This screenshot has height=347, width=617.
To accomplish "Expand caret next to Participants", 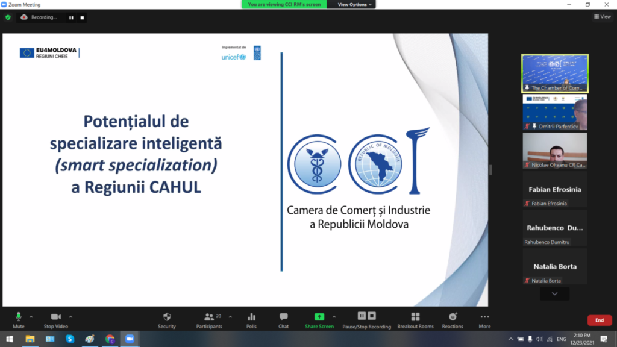I will [230, 317].
